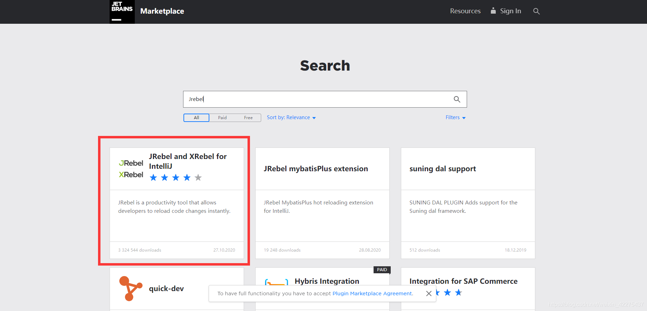Expand the Filters dropdown
Image resolution: width=647 pixels, height=311 pixels.
click(x=455, y=117)
